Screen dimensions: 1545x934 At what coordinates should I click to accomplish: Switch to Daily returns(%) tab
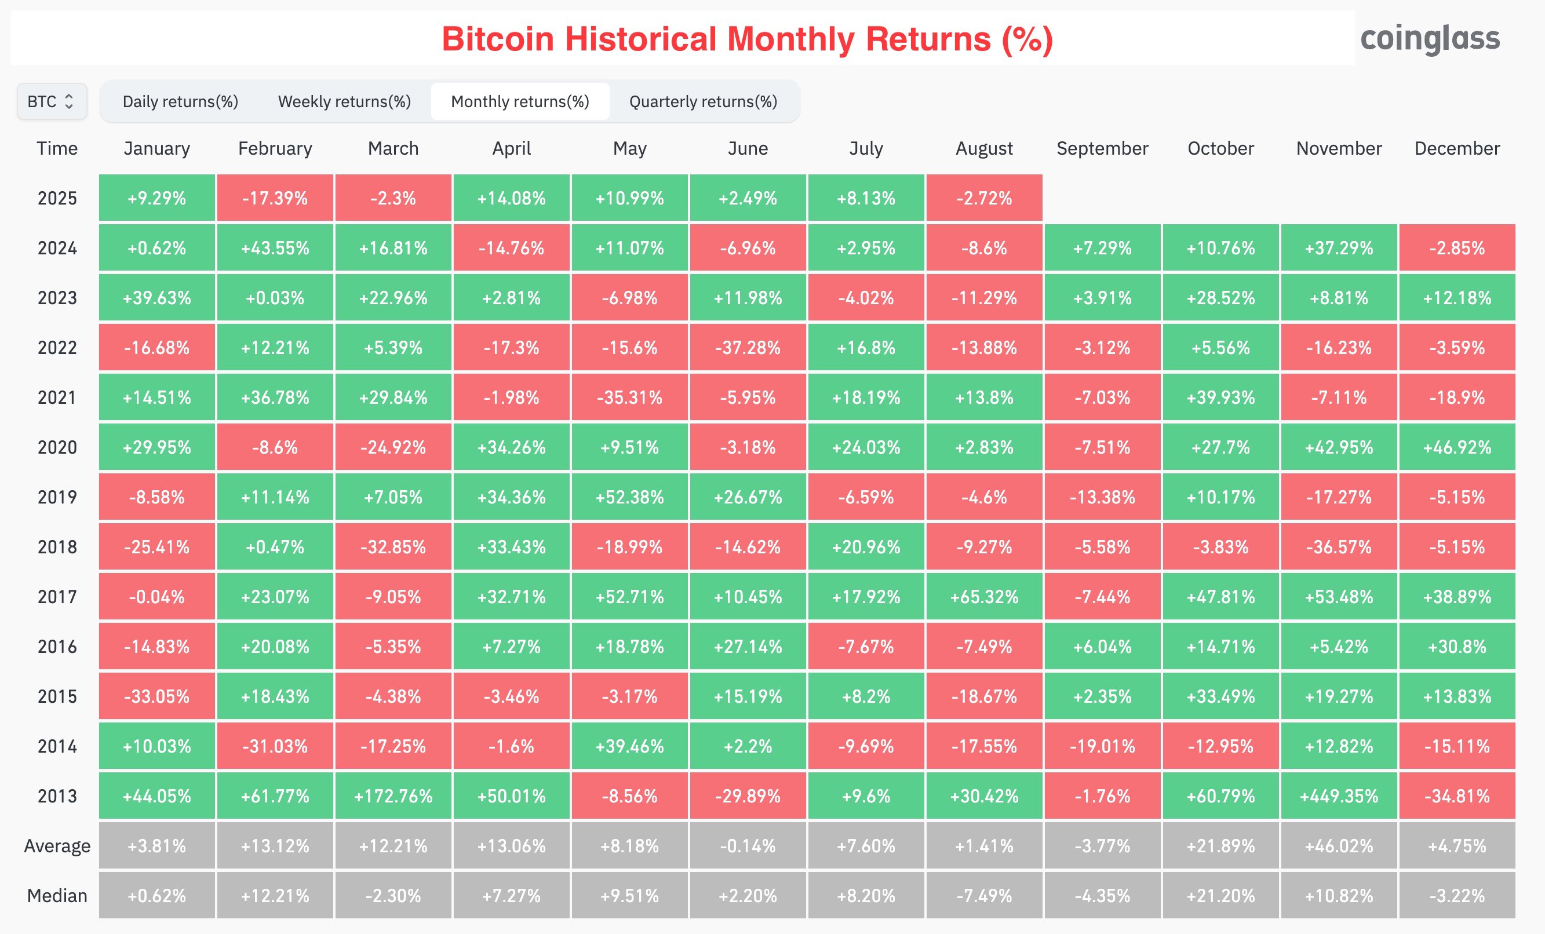180,101
